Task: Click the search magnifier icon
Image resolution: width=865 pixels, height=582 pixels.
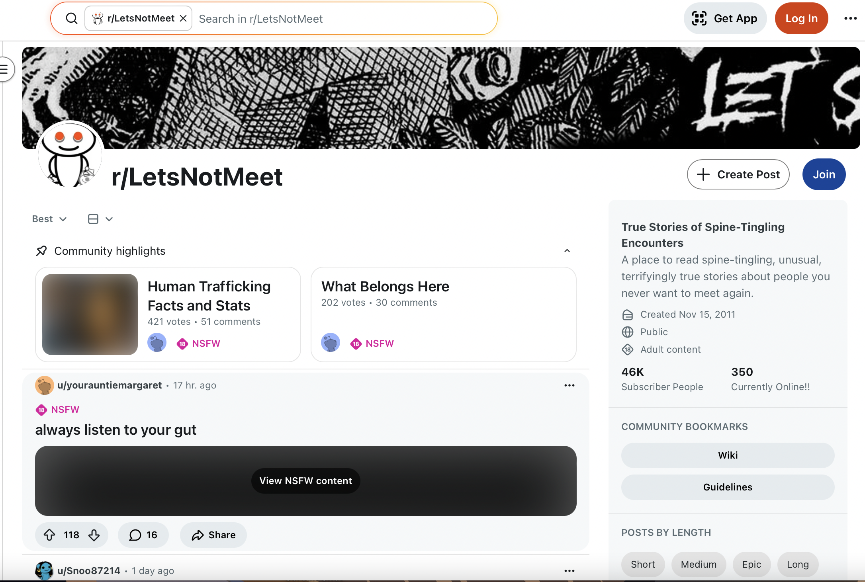Action: 72,18
